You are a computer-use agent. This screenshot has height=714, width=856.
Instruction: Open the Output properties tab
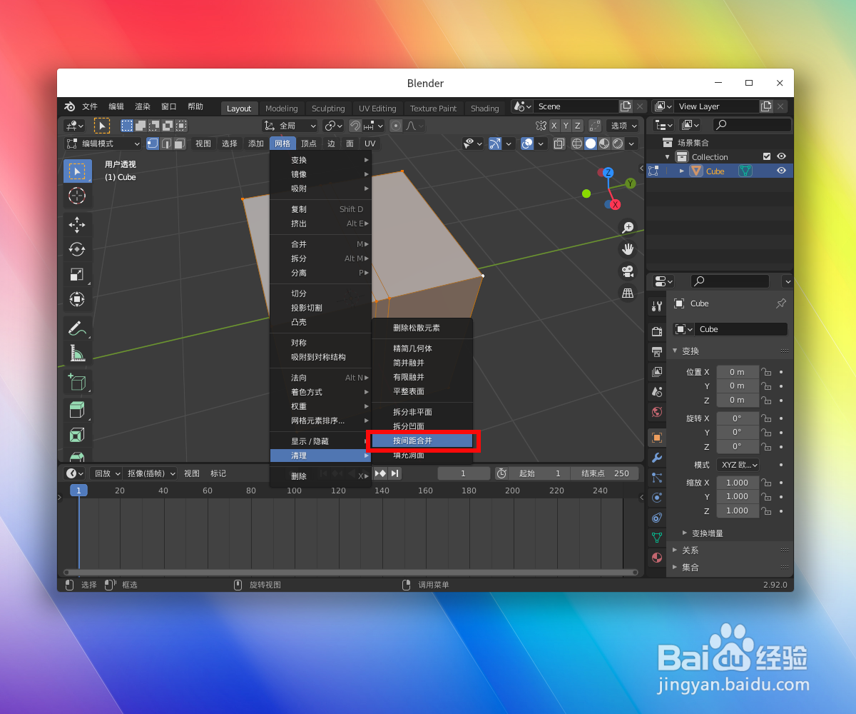(x=657, y=351)
